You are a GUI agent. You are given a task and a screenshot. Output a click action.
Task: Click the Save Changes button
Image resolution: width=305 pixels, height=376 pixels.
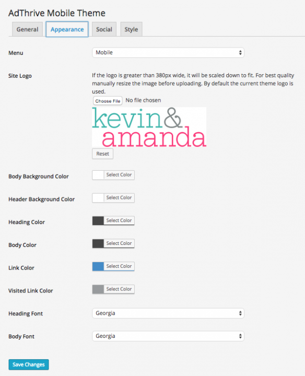[29, 365]
